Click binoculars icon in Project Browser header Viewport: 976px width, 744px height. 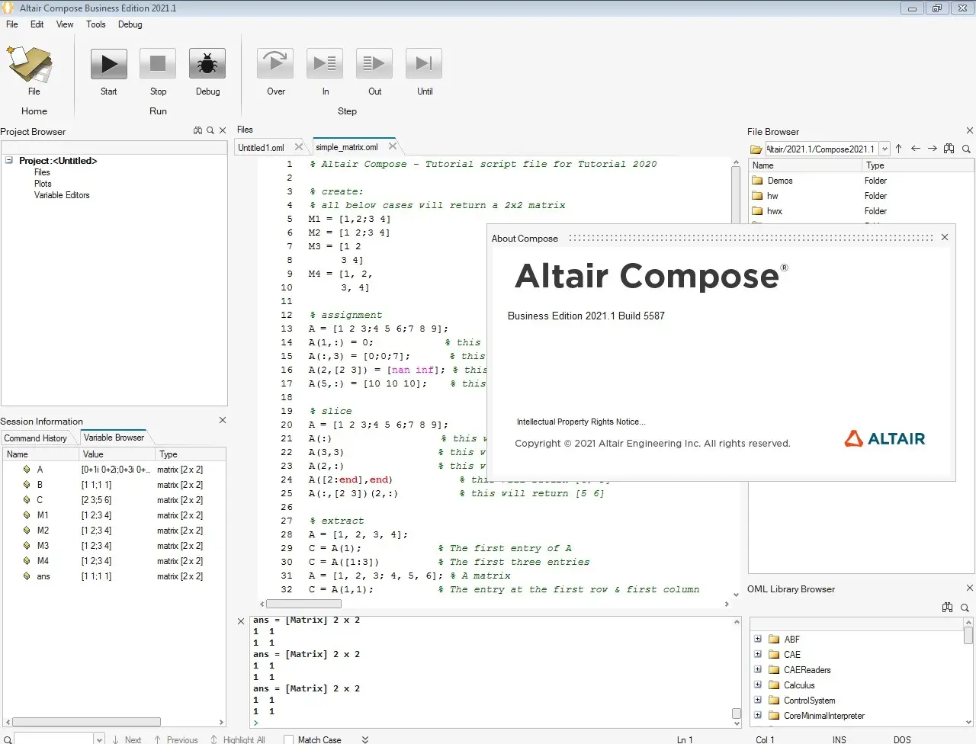(x=197, y=130)
